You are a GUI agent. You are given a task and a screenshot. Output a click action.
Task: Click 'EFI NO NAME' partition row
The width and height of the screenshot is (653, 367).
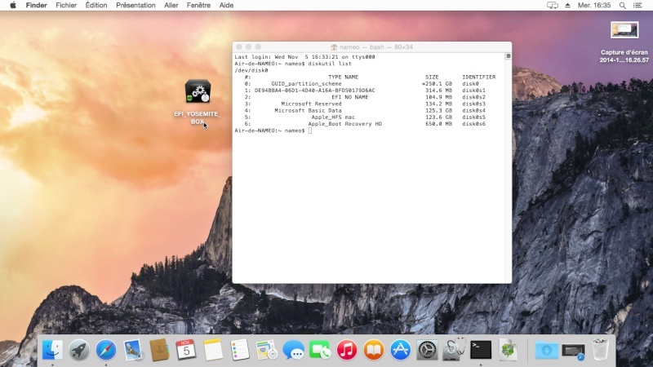350,97
